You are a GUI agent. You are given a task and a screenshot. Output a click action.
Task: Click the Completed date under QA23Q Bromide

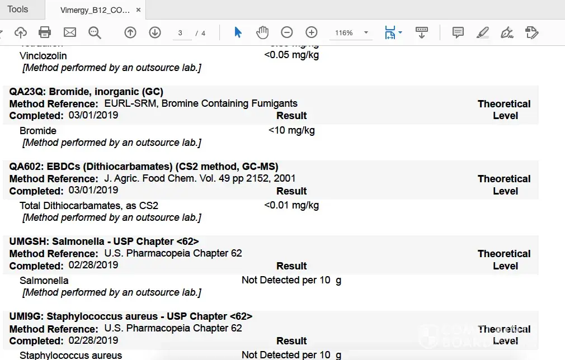pyautogui.click(x=93, y=115)
